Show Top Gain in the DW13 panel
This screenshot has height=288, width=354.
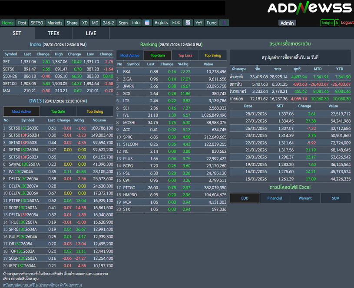pos(58,111)
